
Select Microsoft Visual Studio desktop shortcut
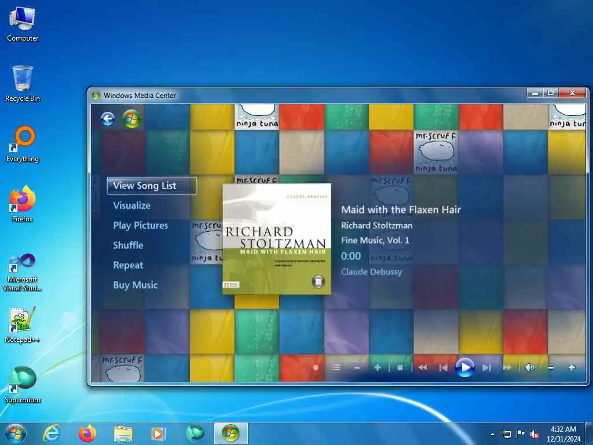[23, 272]
